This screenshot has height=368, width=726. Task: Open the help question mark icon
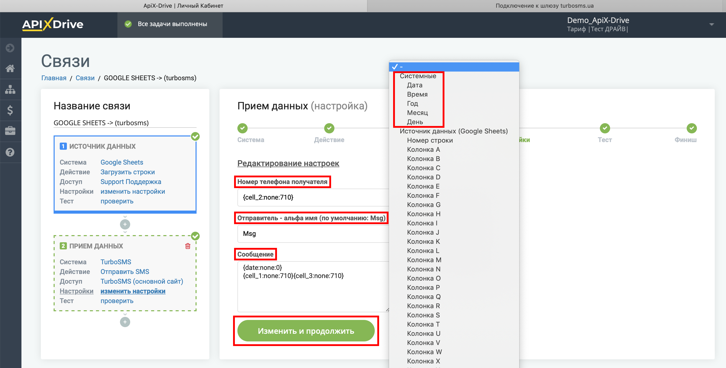pos(10,152)
